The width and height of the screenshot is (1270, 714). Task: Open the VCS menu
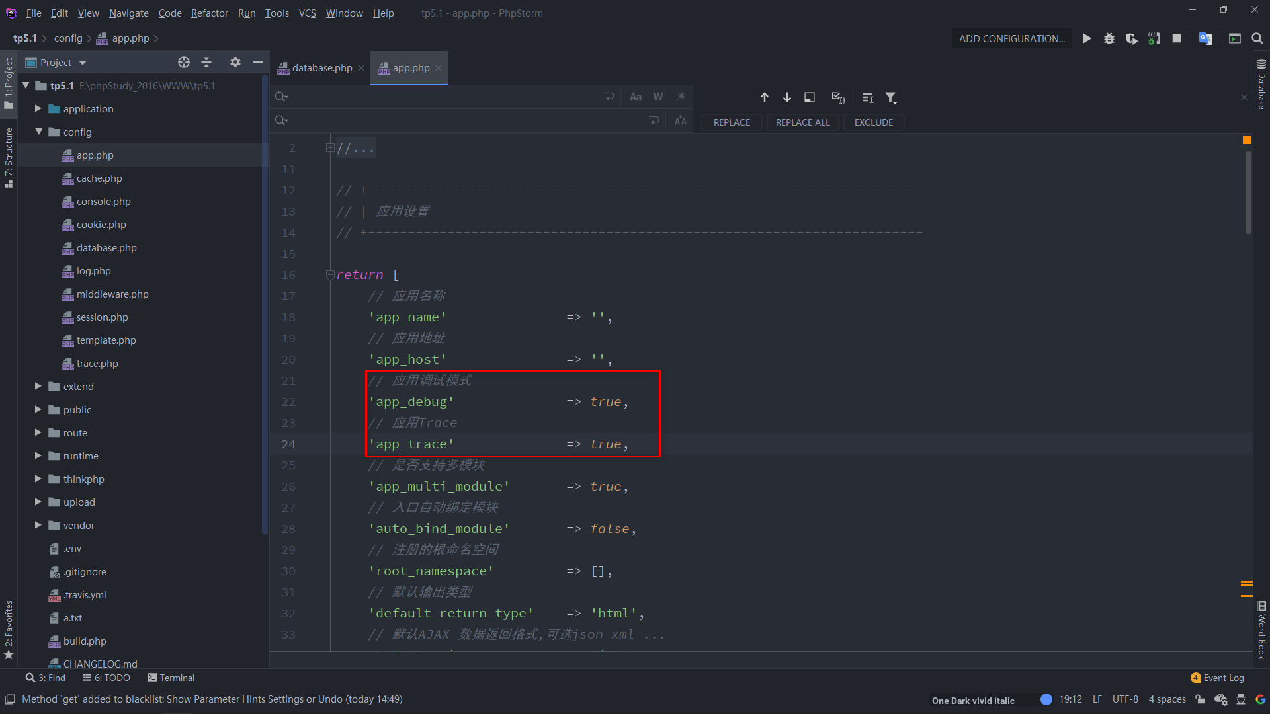coord(308,13)
